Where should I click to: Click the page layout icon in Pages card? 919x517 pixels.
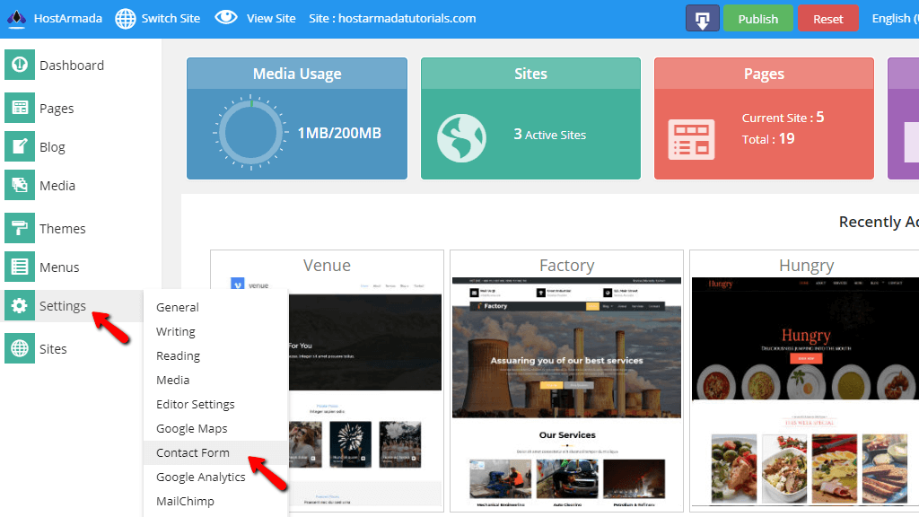pyautogui.click(x=692, y=139)
